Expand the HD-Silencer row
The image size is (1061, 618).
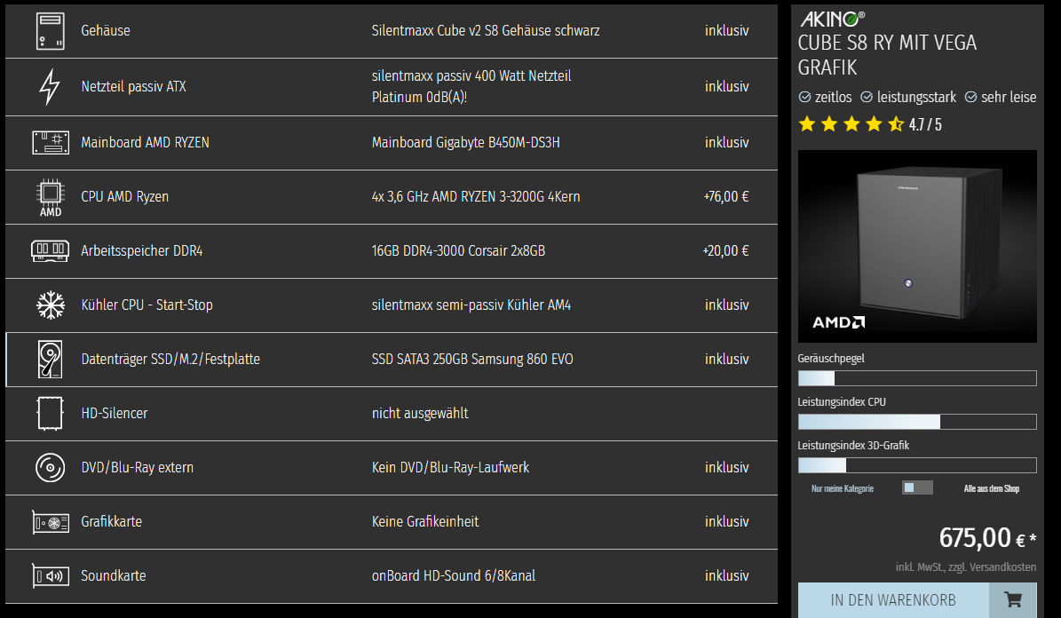coord(392,414)
